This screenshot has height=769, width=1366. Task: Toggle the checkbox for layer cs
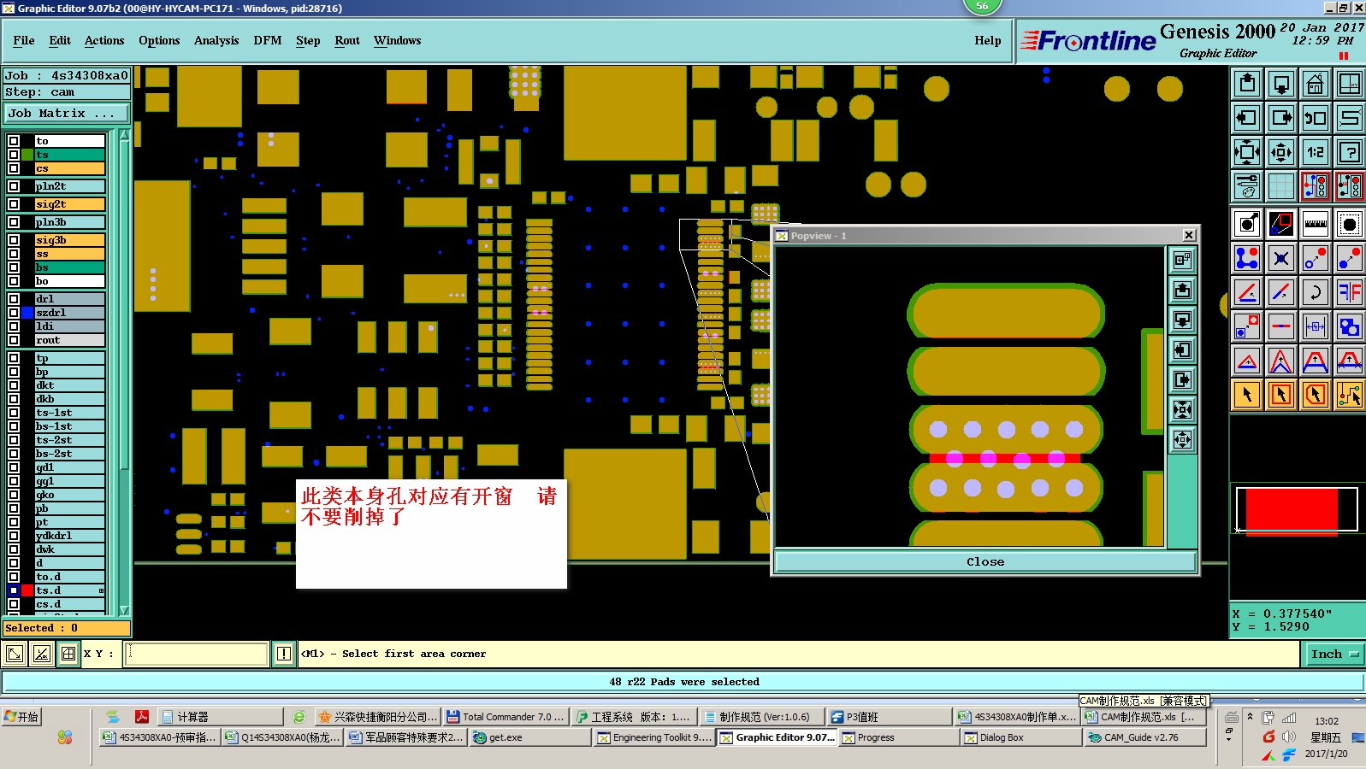point(14,168)
